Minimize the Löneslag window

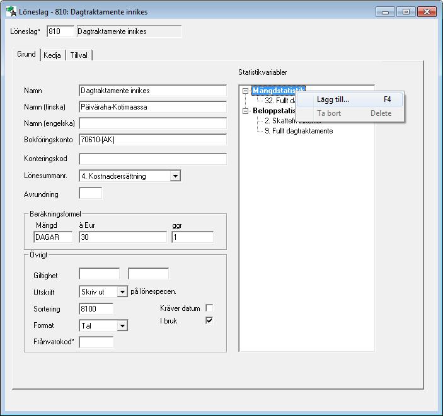[x=385, y=12]
